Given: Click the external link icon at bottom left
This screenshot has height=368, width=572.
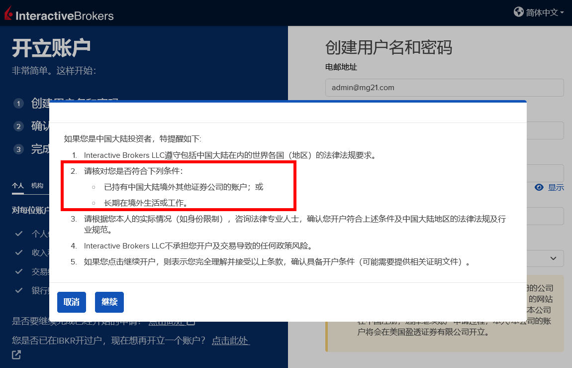Looking at the screenshot, I should [x=16, y=355].
